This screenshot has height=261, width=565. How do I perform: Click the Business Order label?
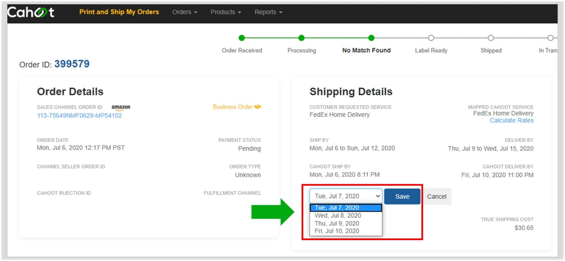tap(233, 107)
